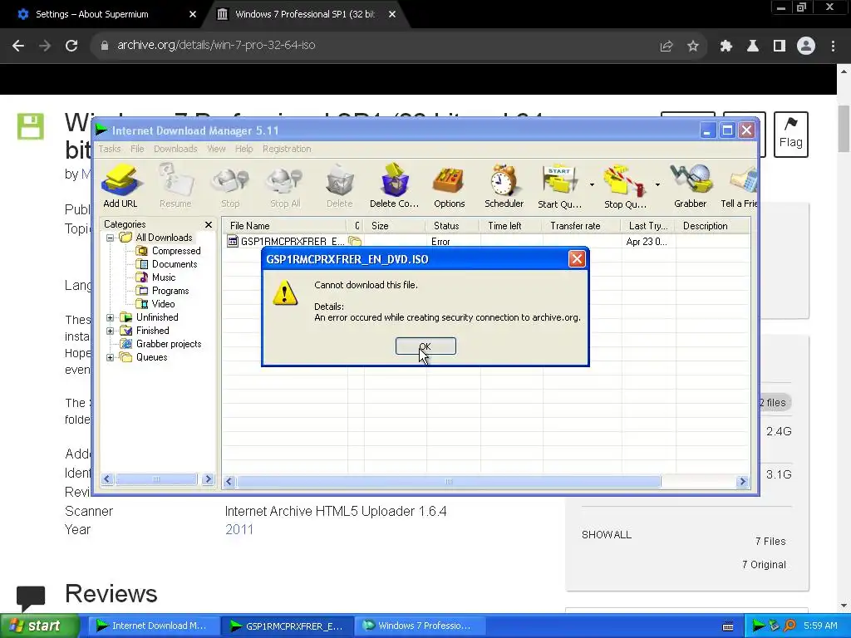Click the Stop toolbar icon
This screenshot has height=638, width=851.
tap(230, 186)
